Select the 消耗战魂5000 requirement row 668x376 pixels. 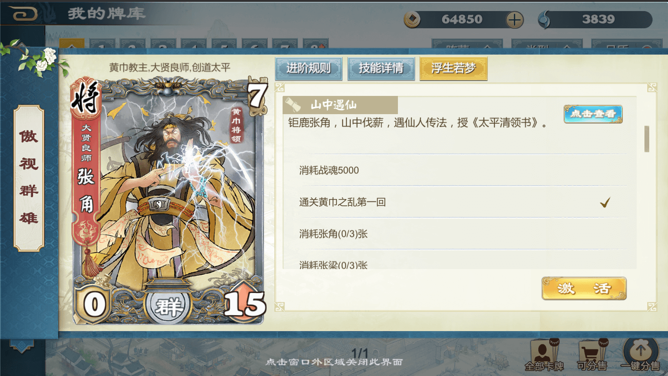point(455,170)
